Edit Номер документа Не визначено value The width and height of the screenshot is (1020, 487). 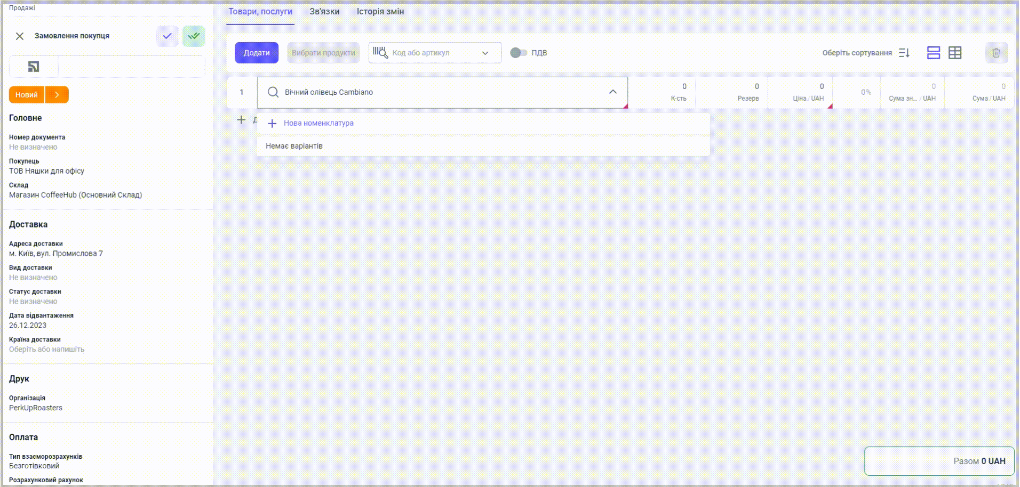click(33, 147)
